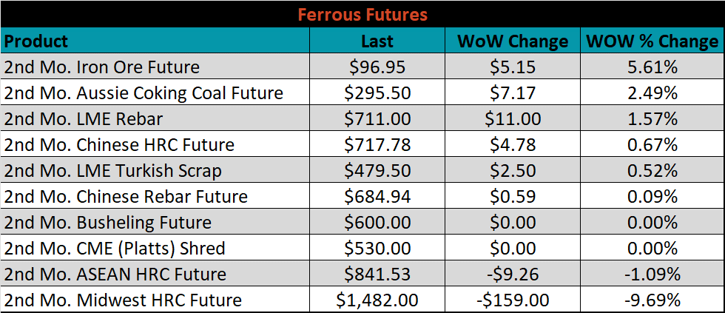Click the -$159.00 Midwest HRC change cell
Image resolution: width=725 pixels, height=313 pixels.
point(512,300)
